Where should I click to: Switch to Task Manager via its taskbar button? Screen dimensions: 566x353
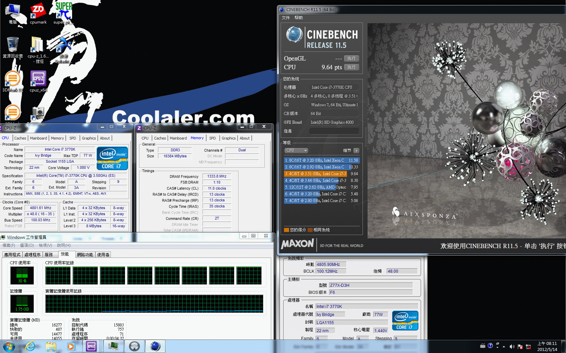113,346
